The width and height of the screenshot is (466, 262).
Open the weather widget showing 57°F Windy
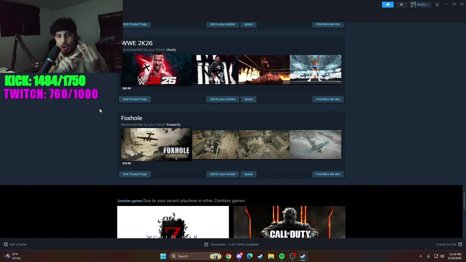click(x=12, y=256)
